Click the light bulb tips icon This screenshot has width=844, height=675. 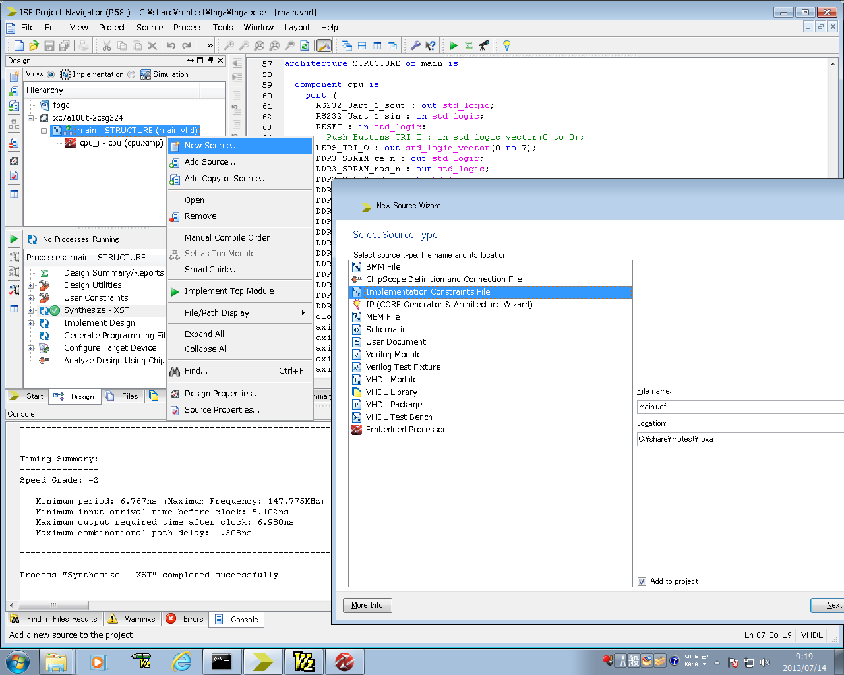pyautogui.click(x=506, y=45)
